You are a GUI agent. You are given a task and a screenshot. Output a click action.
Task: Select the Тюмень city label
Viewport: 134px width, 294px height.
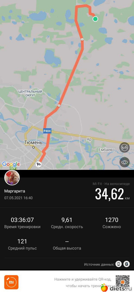(x=33, y=143)
